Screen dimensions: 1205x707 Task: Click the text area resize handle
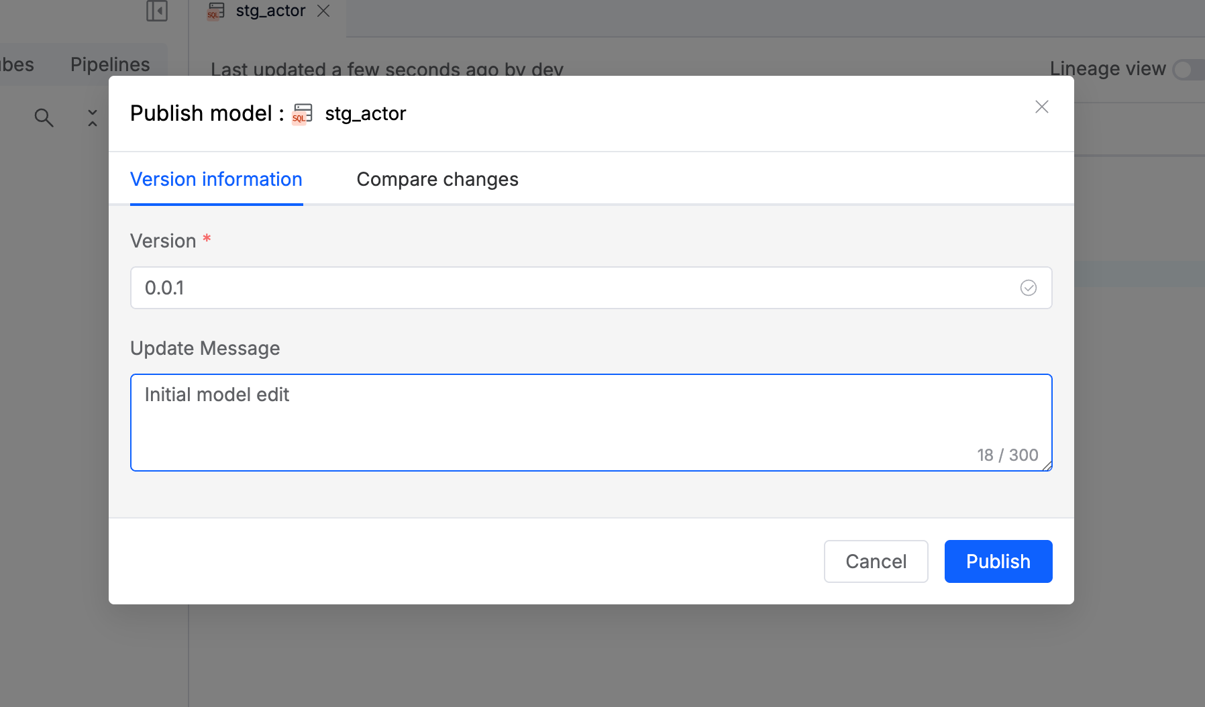(x=1047, y=466)
